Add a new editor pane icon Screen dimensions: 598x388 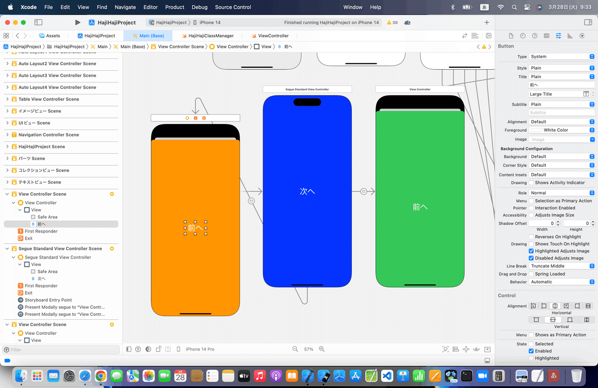[x=488, y=36]
